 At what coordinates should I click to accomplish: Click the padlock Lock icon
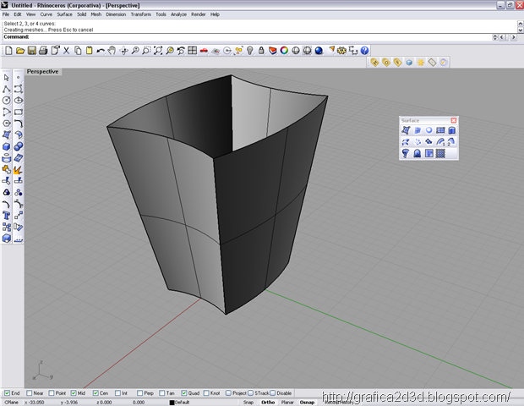(261, 51)
